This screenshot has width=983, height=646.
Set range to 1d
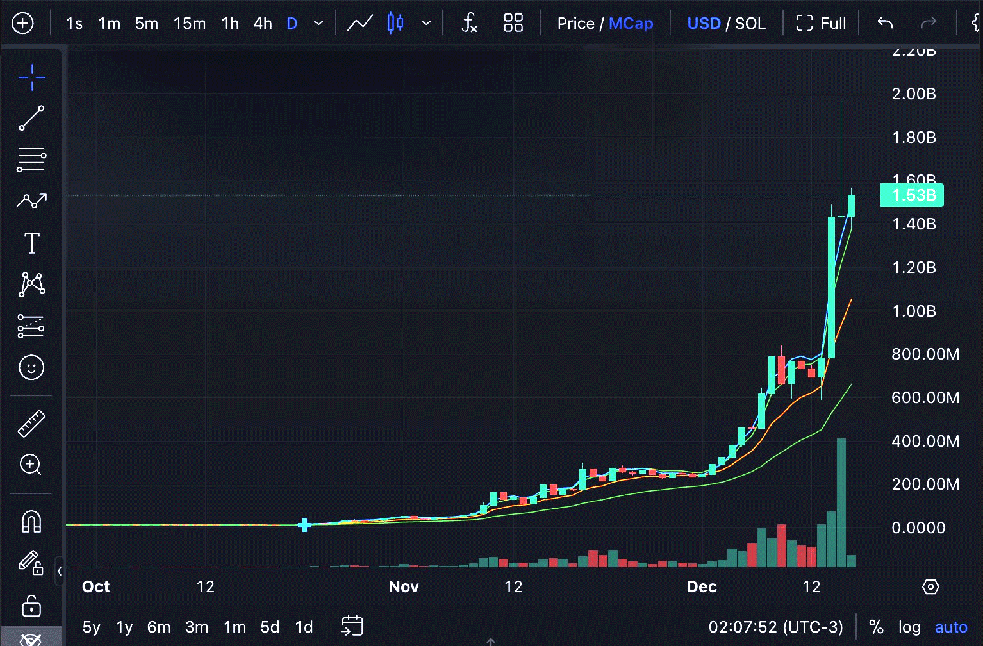[304, 627]
